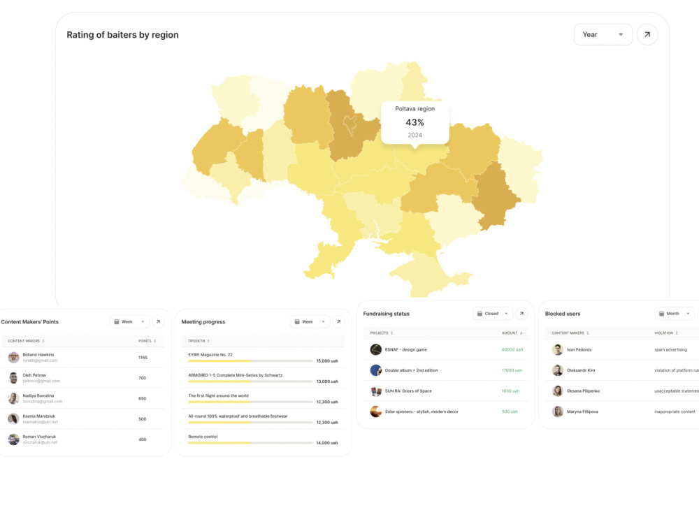Select amount 1650 uah in Fundraising status
The image size is (699, 524).
pos(510,391)
